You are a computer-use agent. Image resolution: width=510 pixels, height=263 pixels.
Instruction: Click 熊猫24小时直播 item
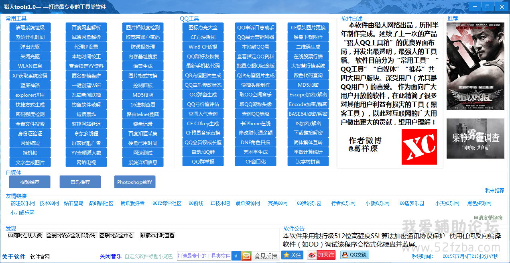158,235
